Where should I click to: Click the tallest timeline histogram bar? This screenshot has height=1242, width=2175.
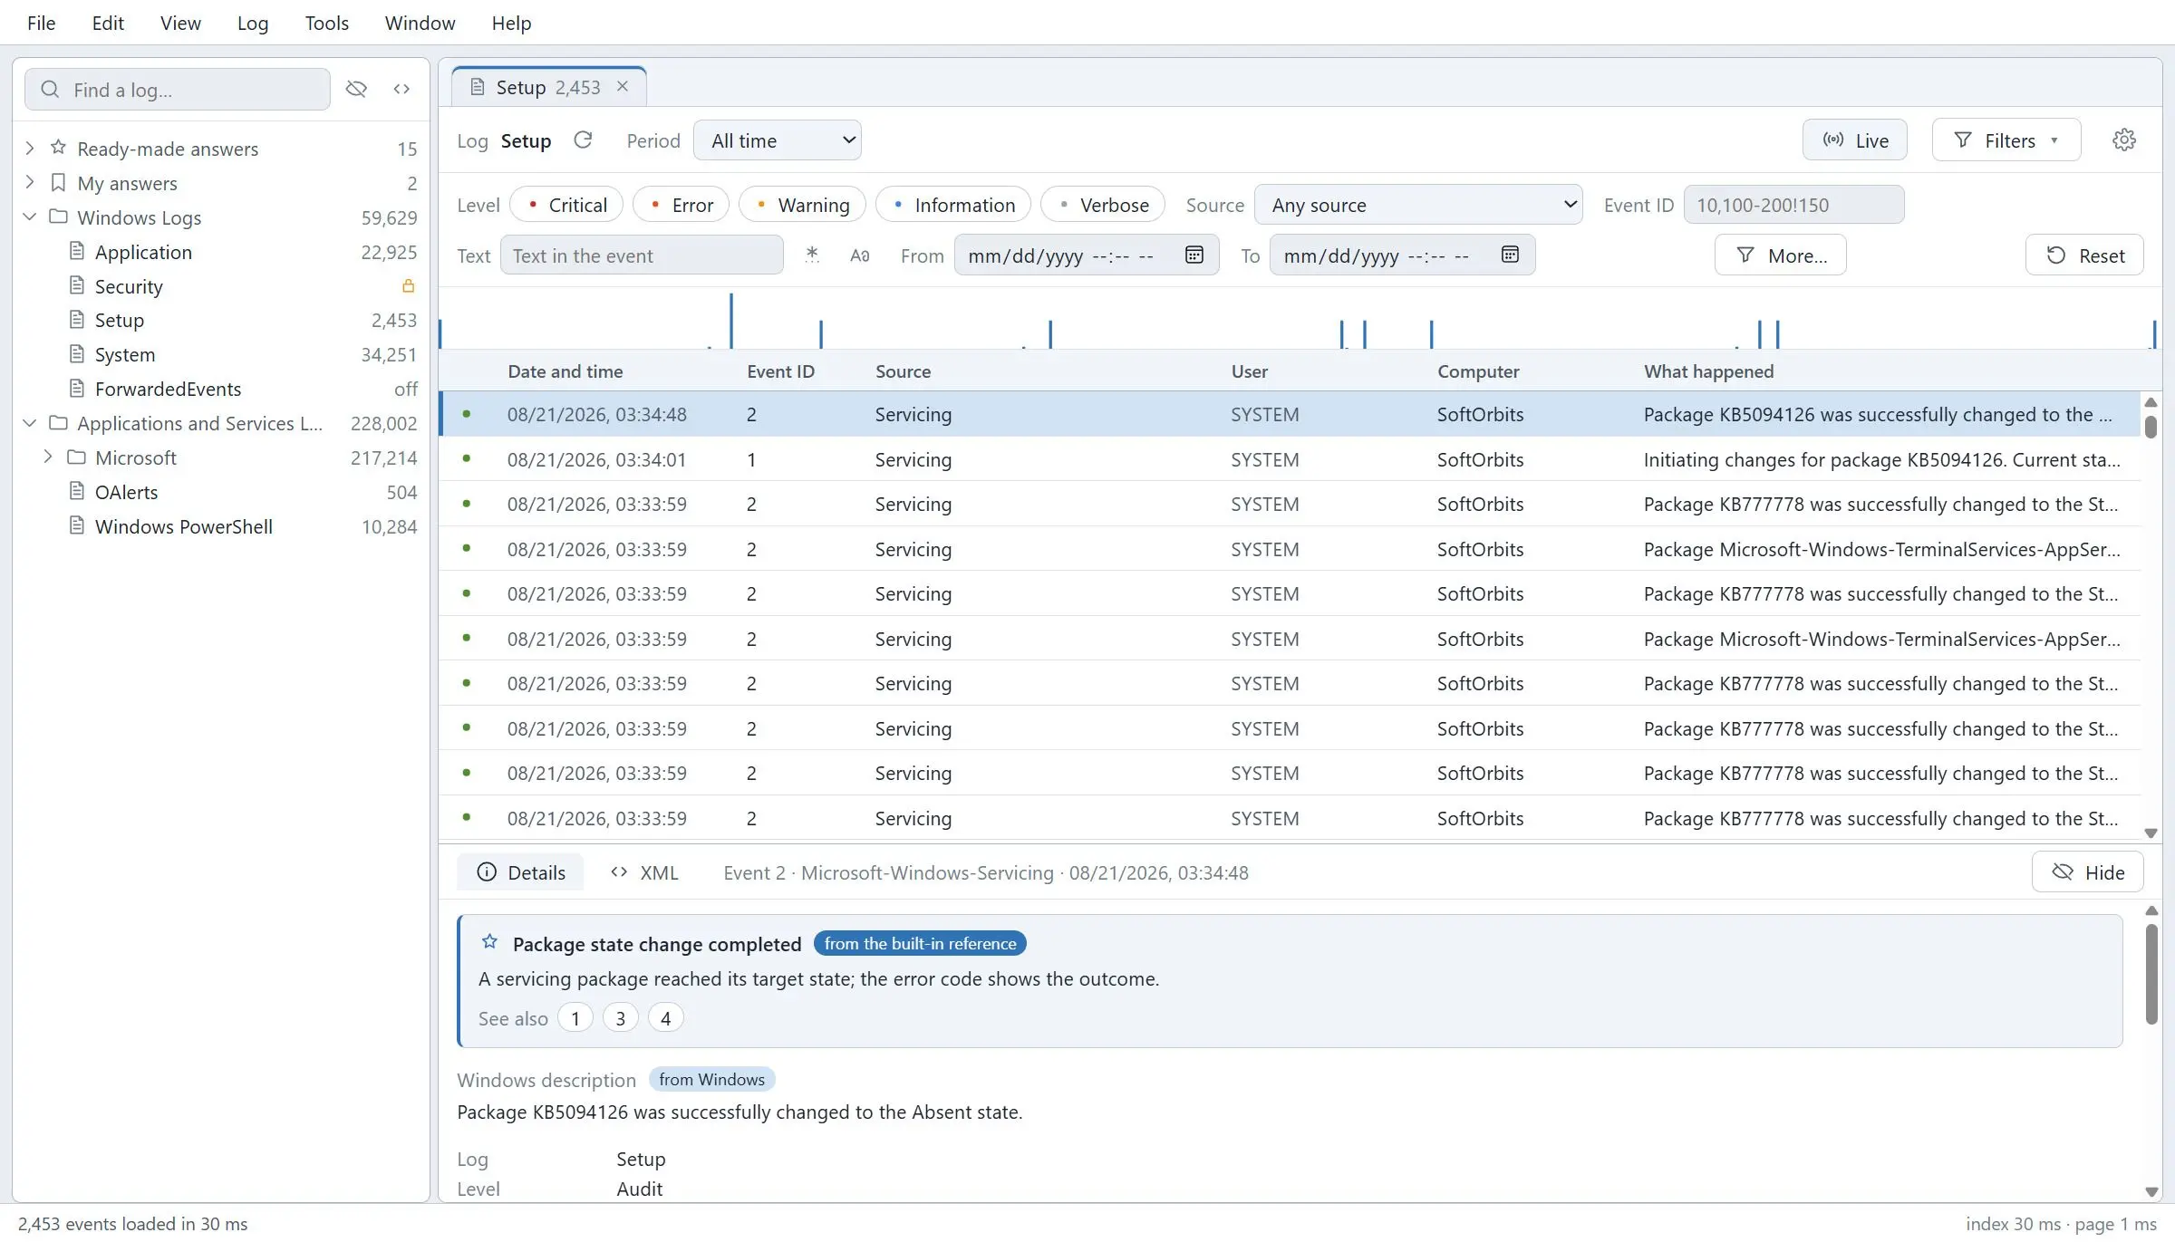[731, 321]
